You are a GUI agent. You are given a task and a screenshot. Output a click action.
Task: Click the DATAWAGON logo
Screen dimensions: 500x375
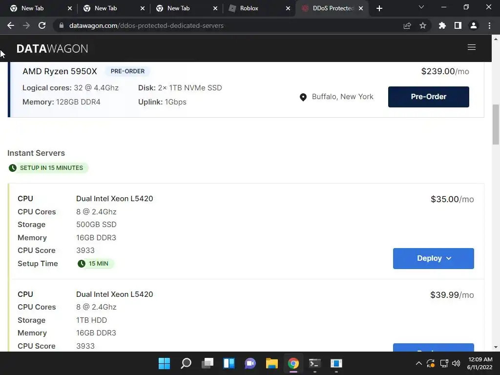(52, 48)
